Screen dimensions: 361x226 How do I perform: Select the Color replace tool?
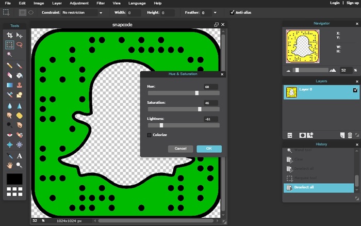coord(10,95)
